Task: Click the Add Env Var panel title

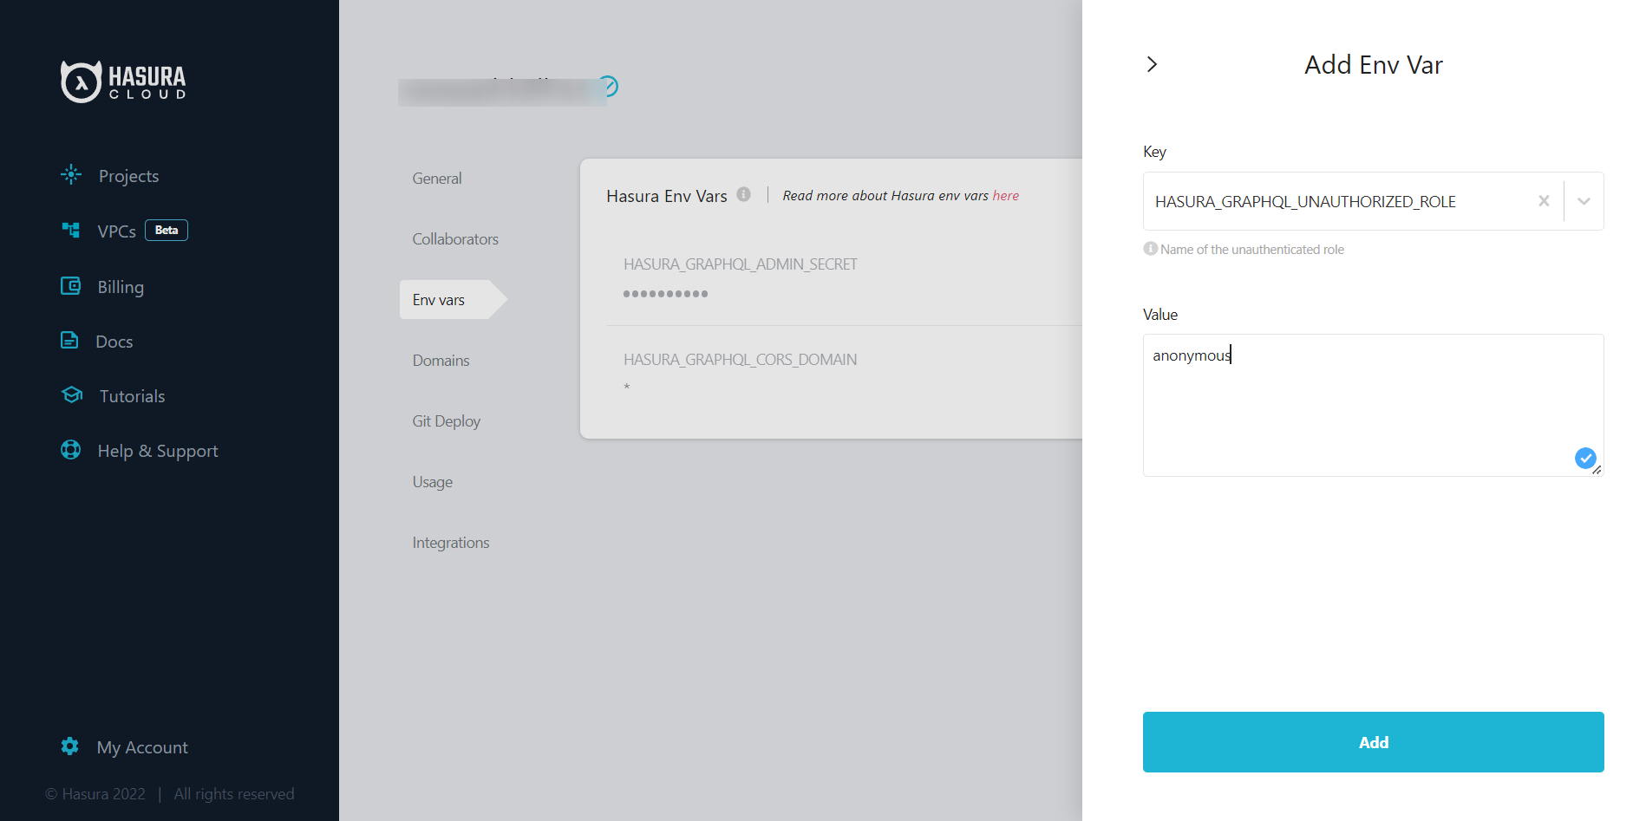Action: tap(1373, 65)
